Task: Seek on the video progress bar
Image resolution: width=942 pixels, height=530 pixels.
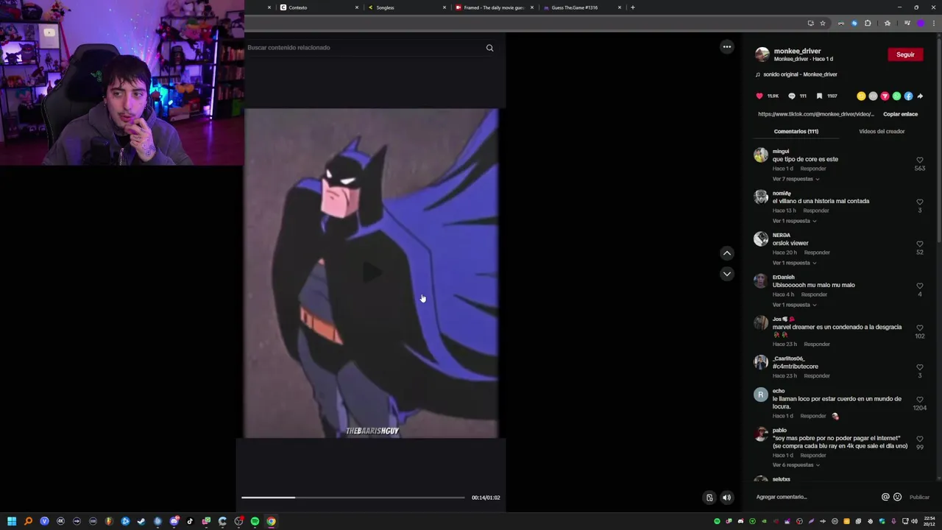Action: (x=353, y=498)
